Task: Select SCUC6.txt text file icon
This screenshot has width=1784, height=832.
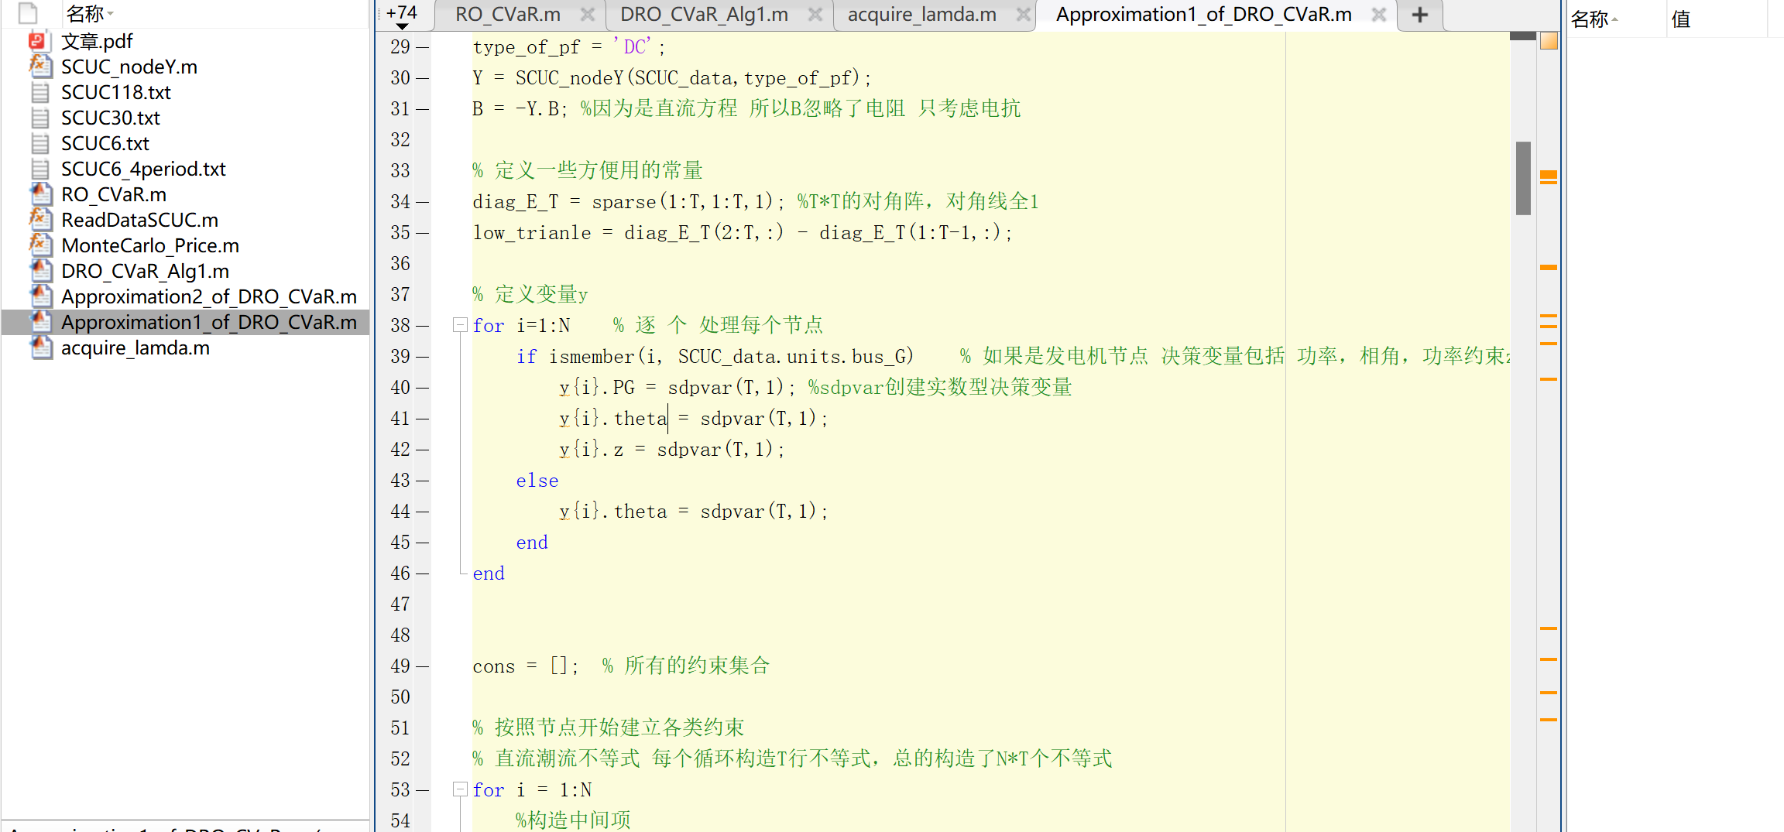Action: (x=40, y=143)
